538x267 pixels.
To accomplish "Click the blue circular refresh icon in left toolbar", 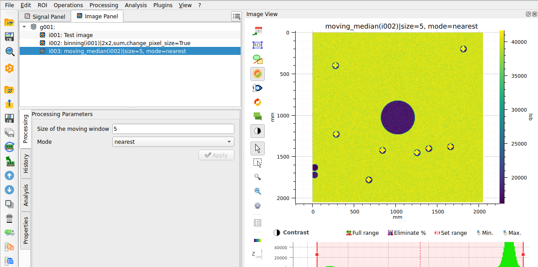I will (x=9, y=147).
